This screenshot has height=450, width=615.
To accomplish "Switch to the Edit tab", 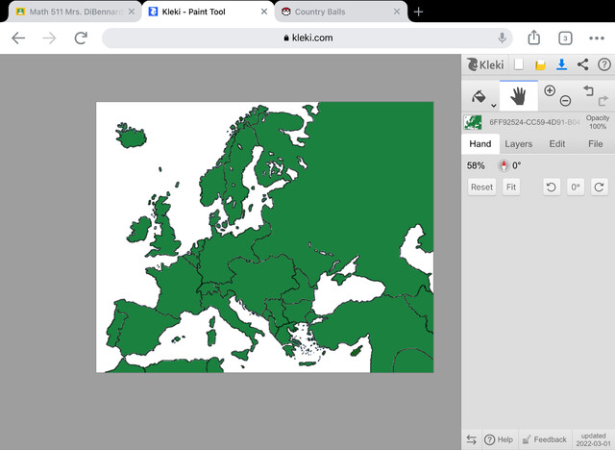I will 557,144.
